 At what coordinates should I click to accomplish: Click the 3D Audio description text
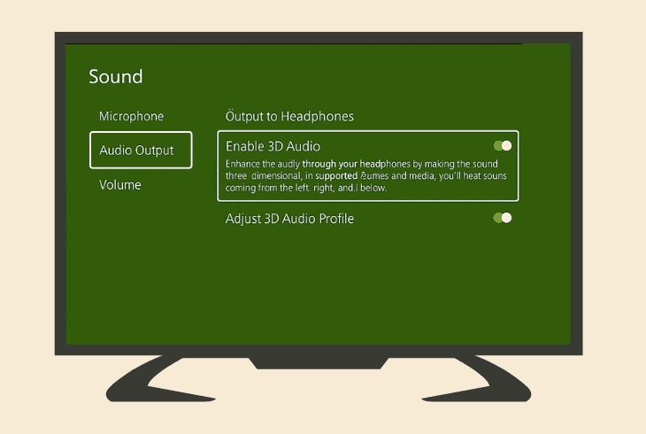click(x=365, y=175)
